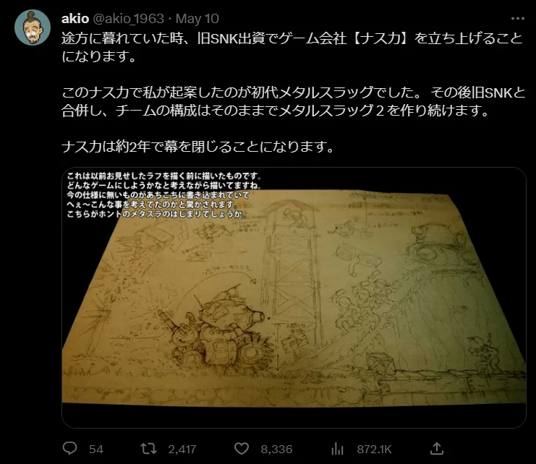
Task: Click the May 10 timestamp
Action: (x=197, y=19)
